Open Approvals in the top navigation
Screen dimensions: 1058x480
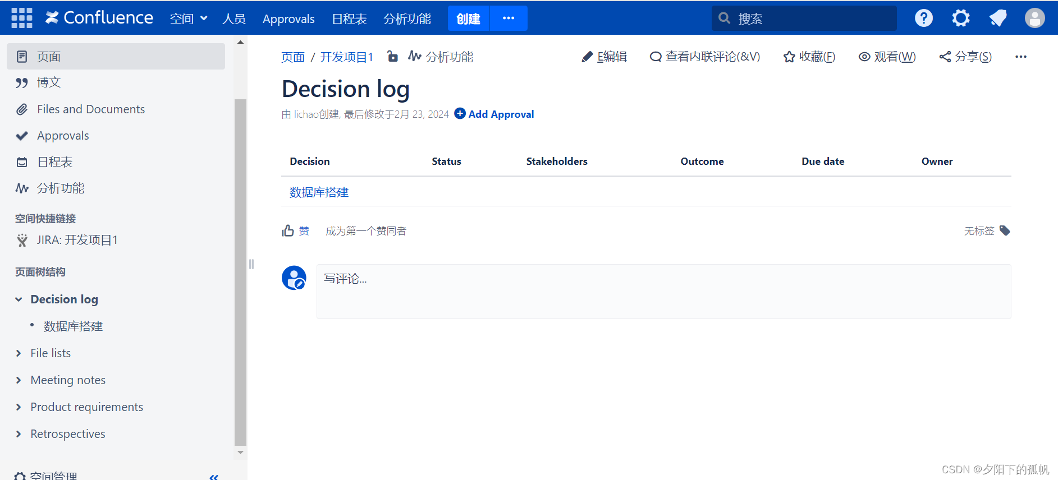click(x=288, y=19)
